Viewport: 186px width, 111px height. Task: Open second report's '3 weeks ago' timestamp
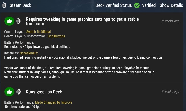click(x=170, y=92)
